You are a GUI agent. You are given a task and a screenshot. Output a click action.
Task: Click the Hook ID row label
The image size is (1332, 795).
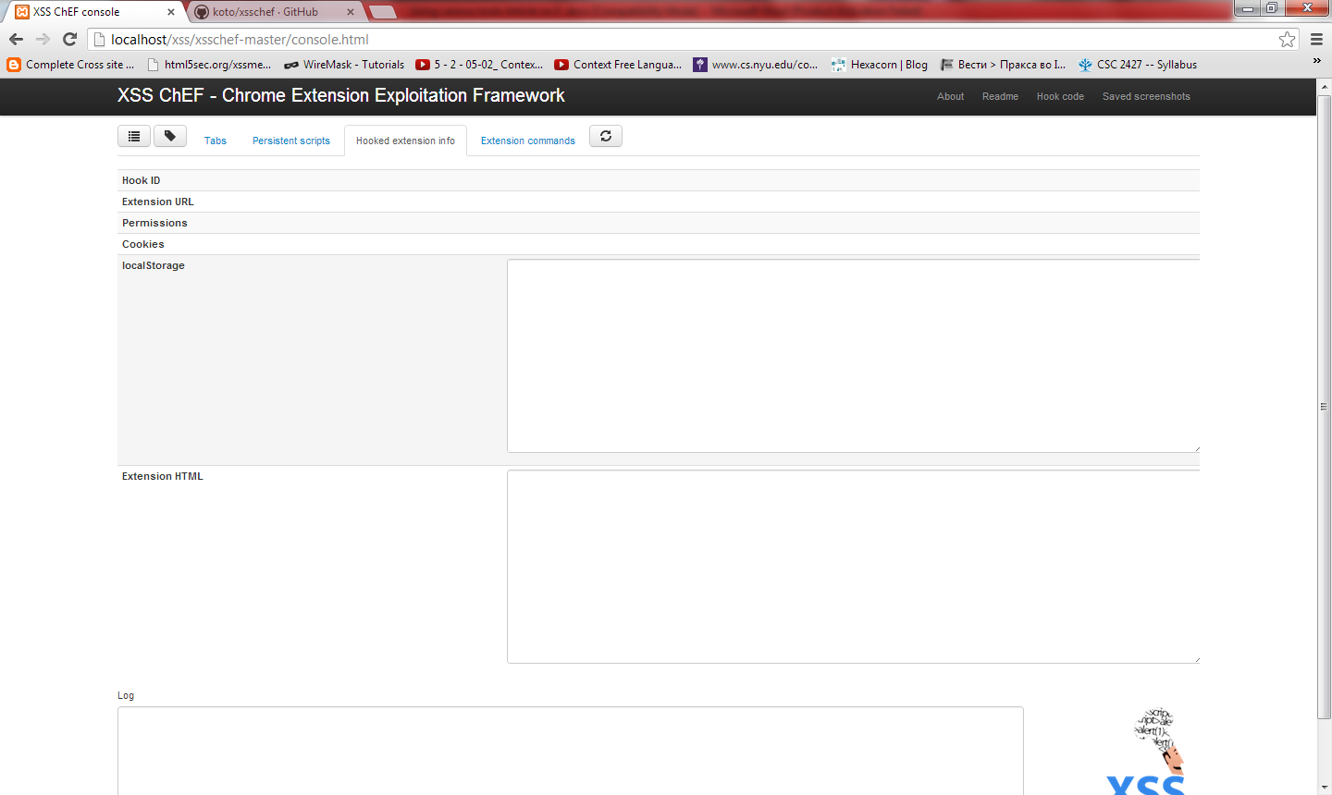click(x=141, y=180)
